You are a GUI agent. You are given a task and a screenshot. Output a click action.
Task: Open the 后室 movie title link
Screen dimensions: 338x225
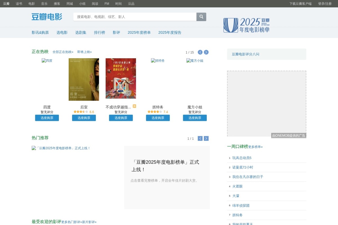tap(84, 107)
